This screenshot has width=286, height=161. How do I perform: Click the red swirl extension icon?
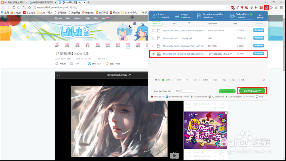point(261,7)
